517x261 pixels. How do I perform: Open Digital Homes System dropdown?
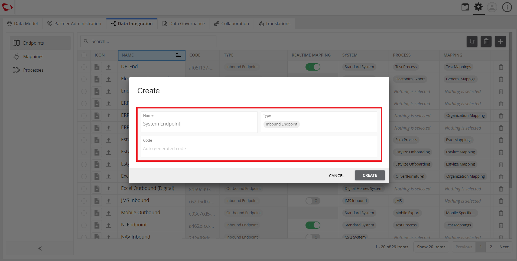point(363,189)
